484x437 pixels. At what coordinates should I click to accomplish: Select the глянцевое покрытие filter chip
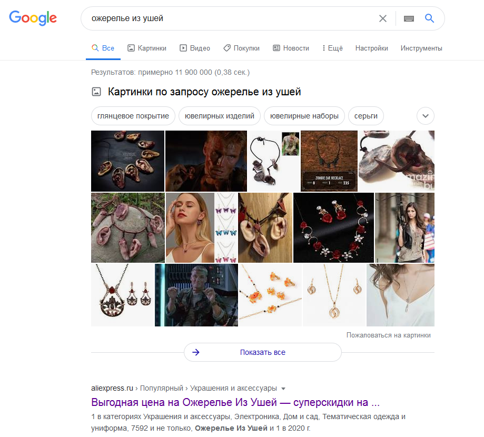coord(133,116)
